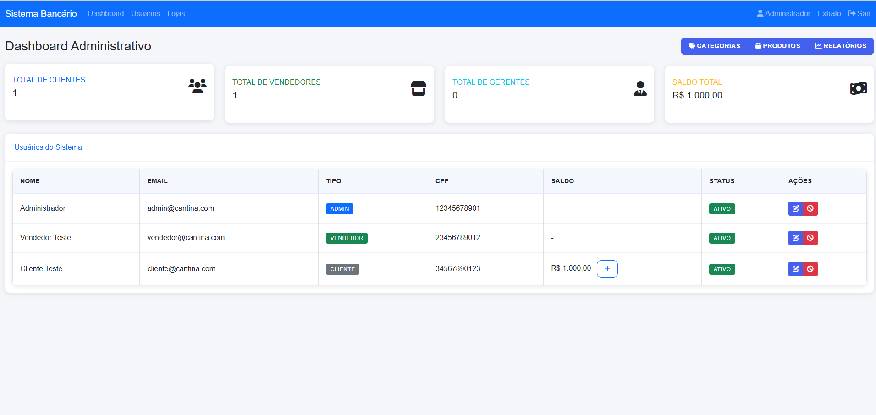The image size is (876, 415).
Task: Open Lojas in the navbar
Action: coord(176,14)
